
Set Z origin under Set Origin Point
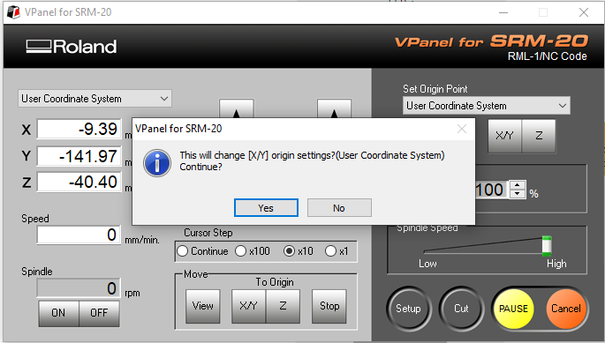tap(539, 136)
